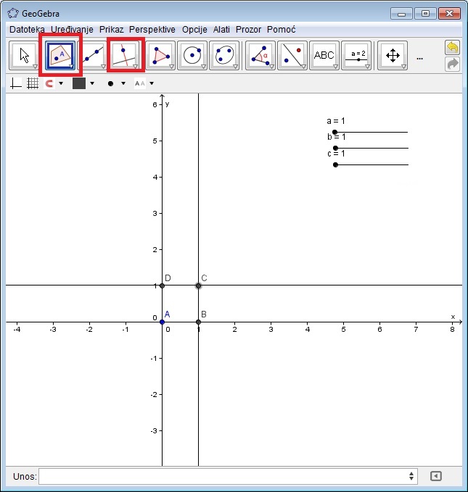Open the Perspektive menu
This screenshot has height=492, width=468.
[152, 30]
